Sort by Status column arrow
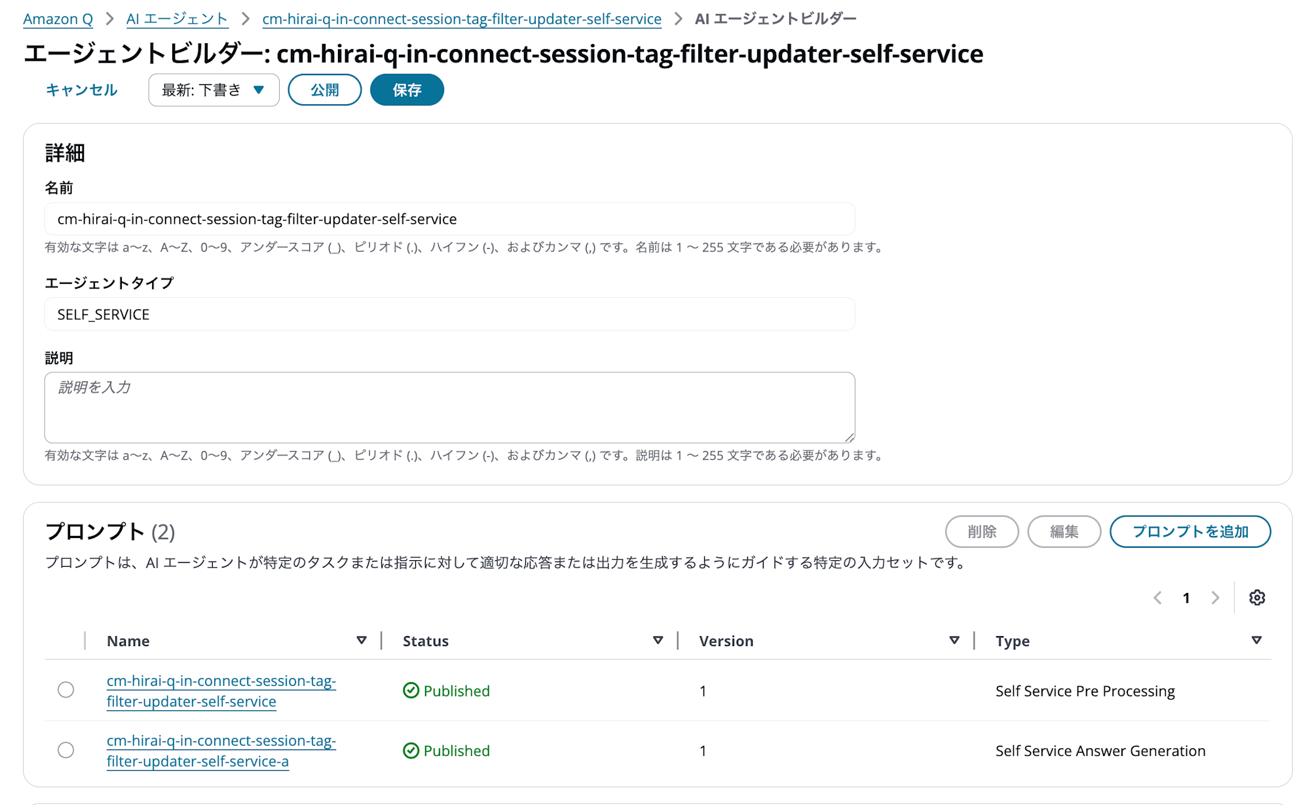The height and width of the screenshot is (805, 1310). tap(658, 640)
